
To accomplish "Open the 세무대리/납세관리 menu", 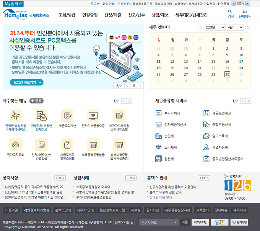I will coord(192,15).
